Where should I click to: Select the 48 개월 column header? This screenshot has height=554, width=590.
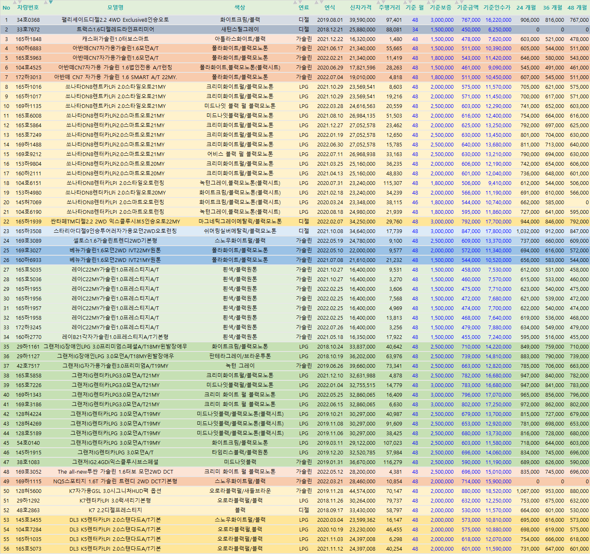coord(577,8)
